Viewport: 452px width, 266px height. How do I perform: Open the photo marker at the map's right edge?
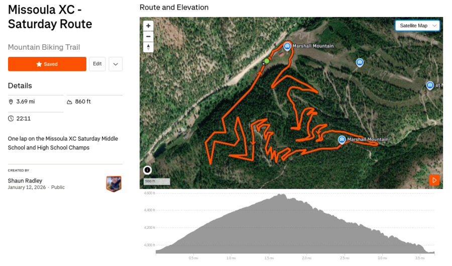(430, 85)
